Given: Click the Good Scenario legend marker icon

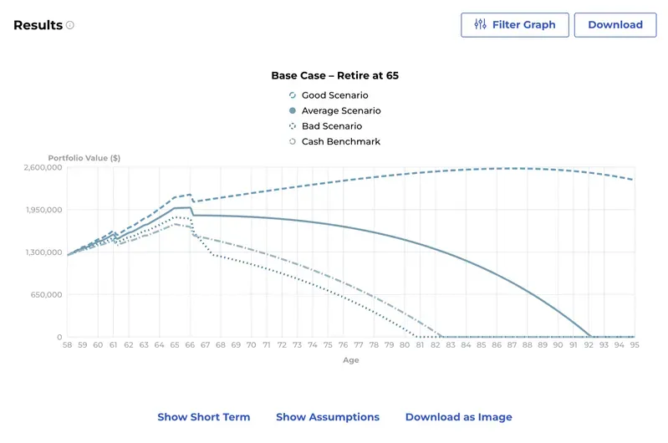Looking at the screenshot, I should point(293,95).
